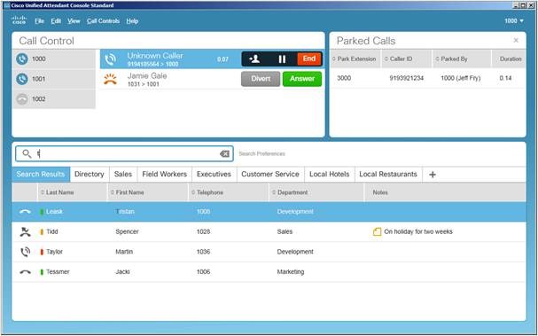Viewport: 538px width, 336px height.
Task: Click ringing icon for Jamie Gale
Action: (110, 79)
